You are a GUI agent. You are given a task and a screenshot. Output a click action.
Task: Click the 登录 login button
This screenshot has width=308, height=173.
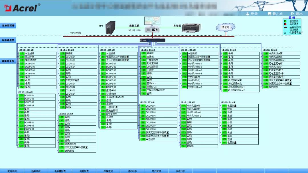[252, 14]
